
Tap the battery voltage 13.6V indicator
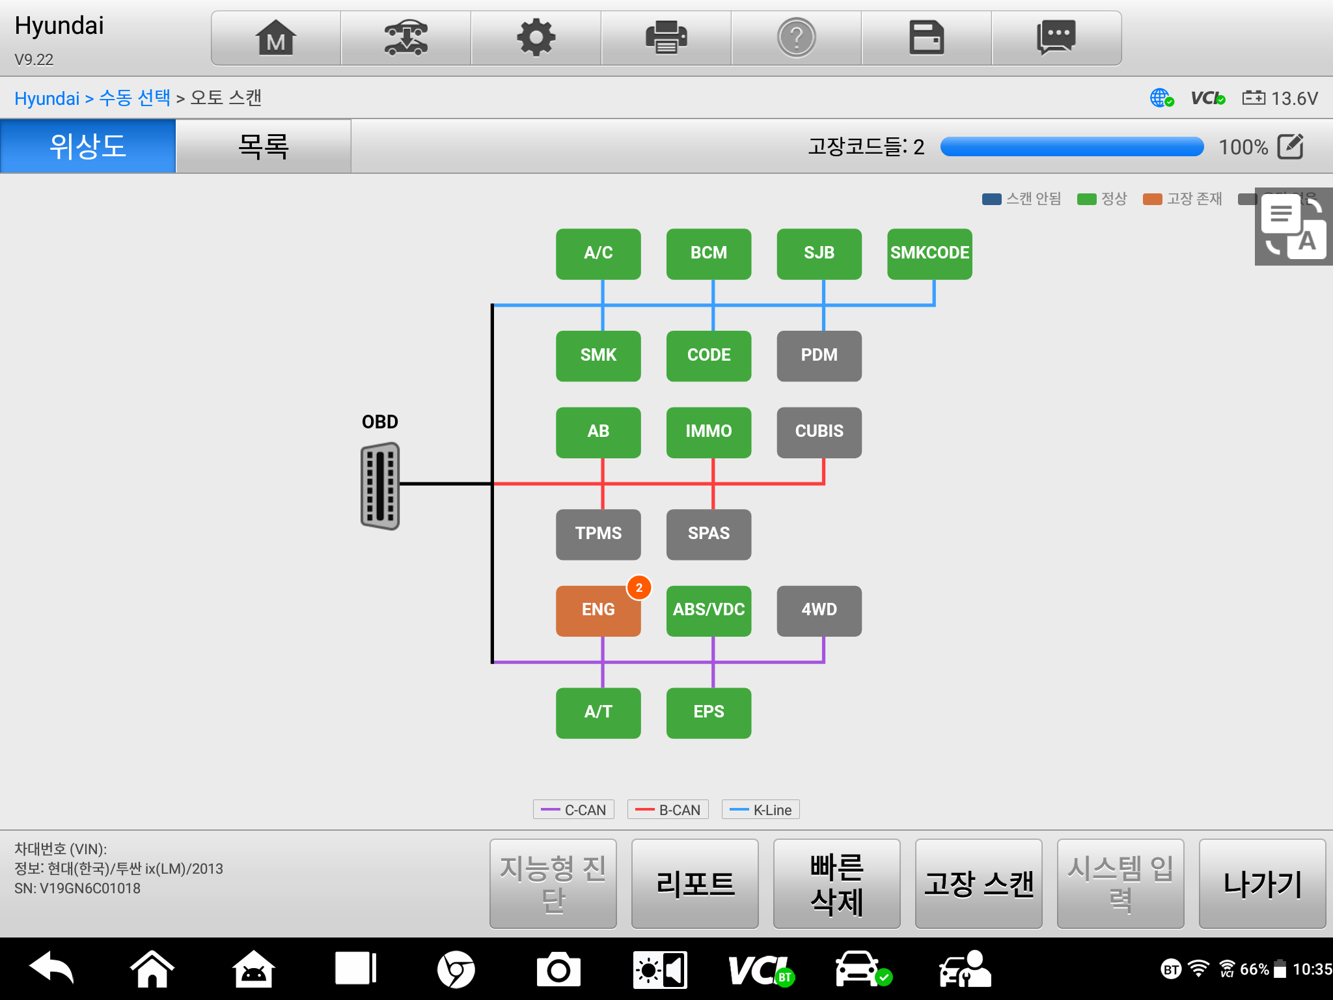click(1280, 98)
